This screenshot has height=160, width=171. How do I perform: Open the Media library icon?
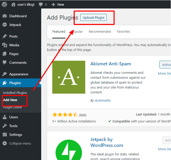coord(5,45)
